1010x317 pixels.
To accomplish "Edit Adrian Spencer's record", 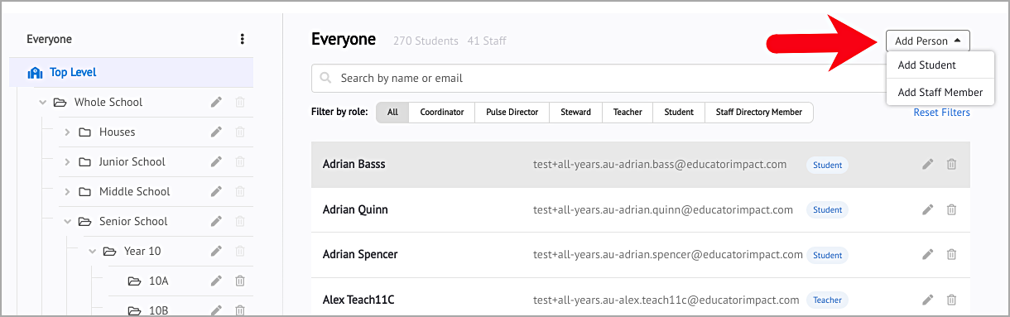I will coord(928,254).
